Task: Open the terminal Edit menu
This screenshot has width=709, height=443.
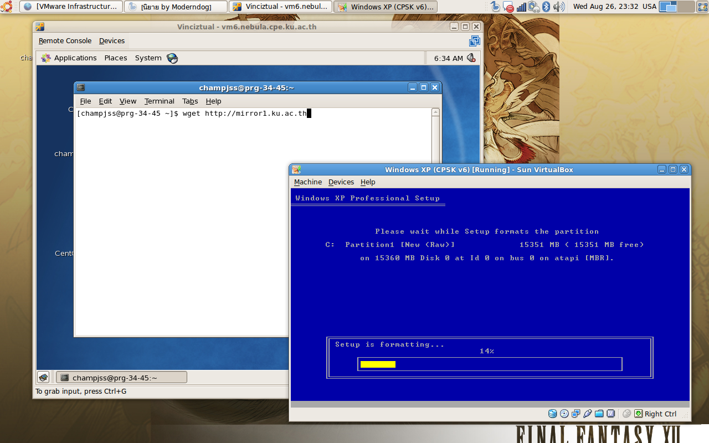Action: 105,101
